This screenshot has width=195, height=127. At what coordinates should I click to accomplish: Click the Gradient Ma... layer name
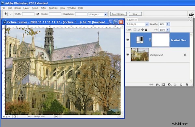pos(178,40)
